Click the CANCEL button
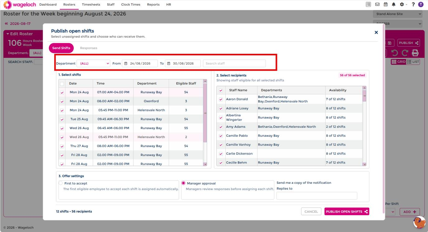 (x=311, y=211)
